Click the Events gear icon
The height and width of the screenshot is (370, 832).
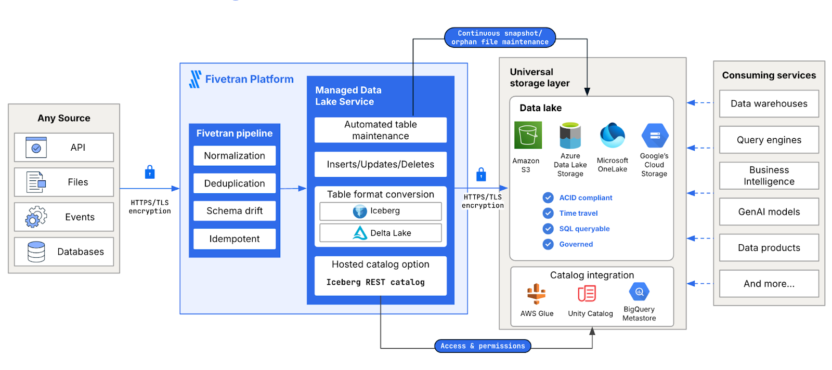coord(36,217)
